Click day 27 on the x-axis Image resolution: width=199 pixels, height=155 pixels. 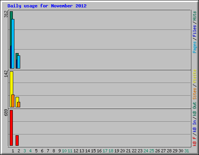163,151
